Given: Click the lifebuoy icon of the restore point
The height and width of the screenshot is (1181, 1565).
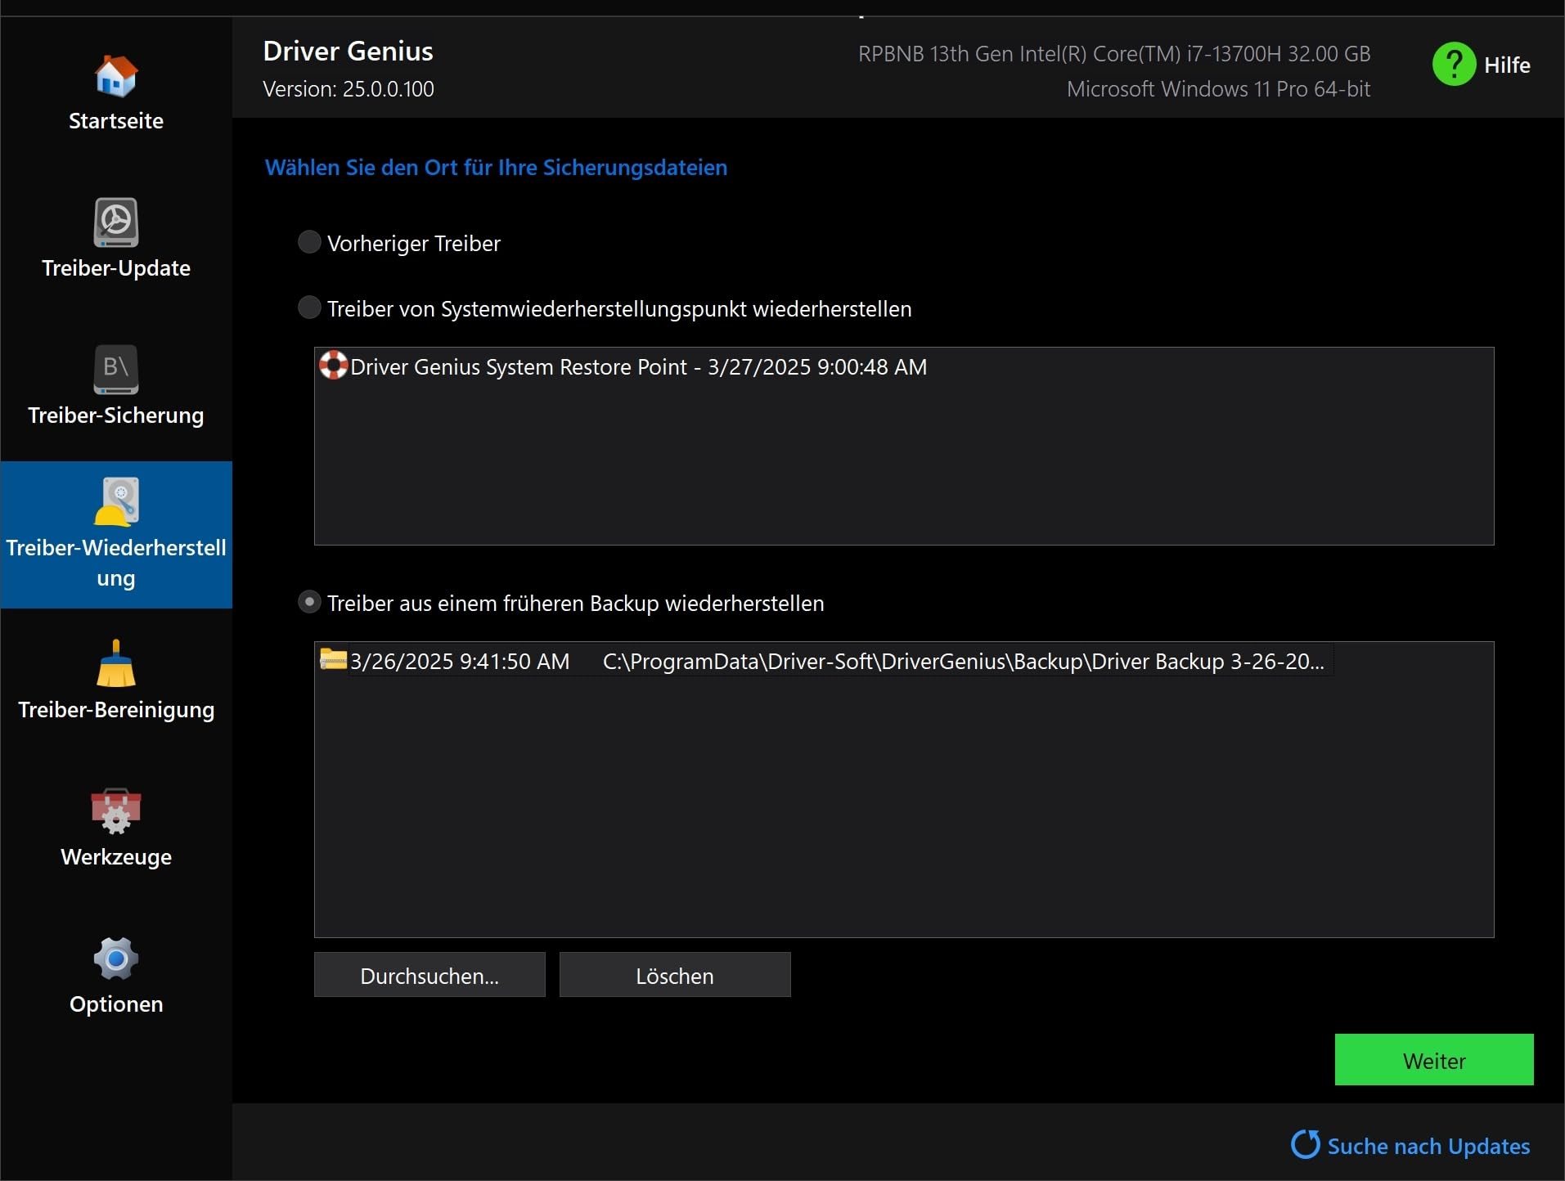Looking at the screenshot, I should [x=333, y=365].
